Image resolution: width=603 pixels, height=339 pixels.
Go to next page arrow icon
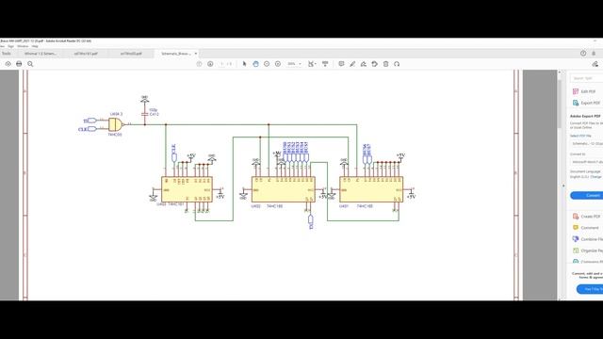[x=210, y=64]
